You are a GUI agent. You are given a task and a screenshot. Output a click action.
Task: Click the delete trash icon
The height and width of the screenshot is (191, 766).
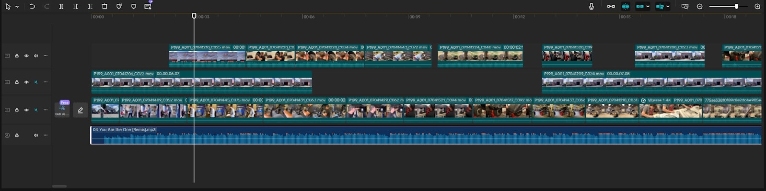tap(104, 7)
